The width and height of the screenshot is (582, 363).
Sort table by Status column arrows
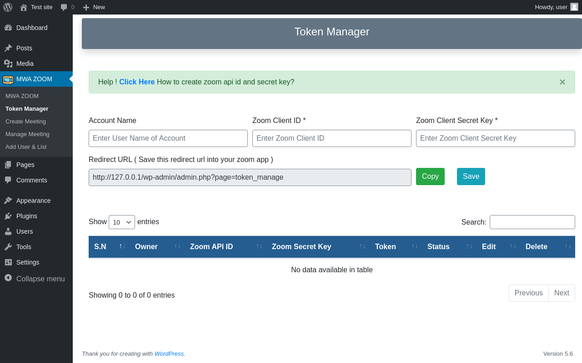(469, 246)
